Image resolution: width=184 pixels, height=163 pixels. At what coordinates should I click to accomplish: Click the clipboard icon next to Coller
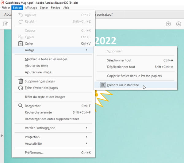(x=21, y=44)
